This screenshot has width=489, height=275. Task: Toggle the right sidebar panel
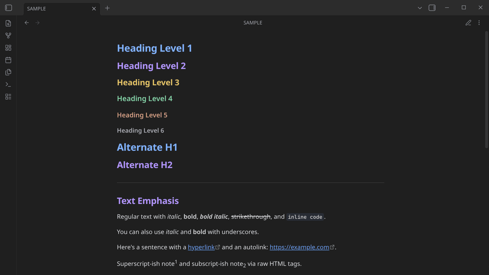(x=432, y=8)
